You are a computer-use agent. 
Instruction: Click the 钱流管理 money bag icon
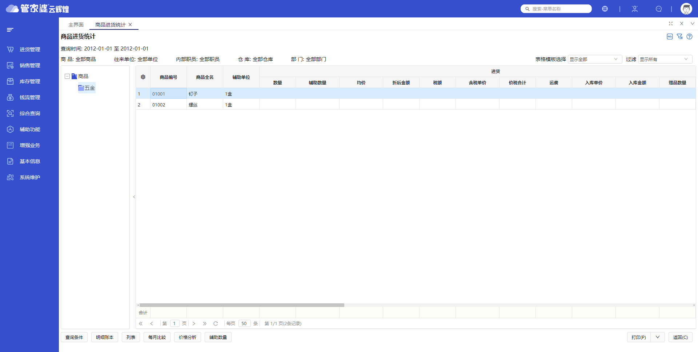tap(10, 97)
